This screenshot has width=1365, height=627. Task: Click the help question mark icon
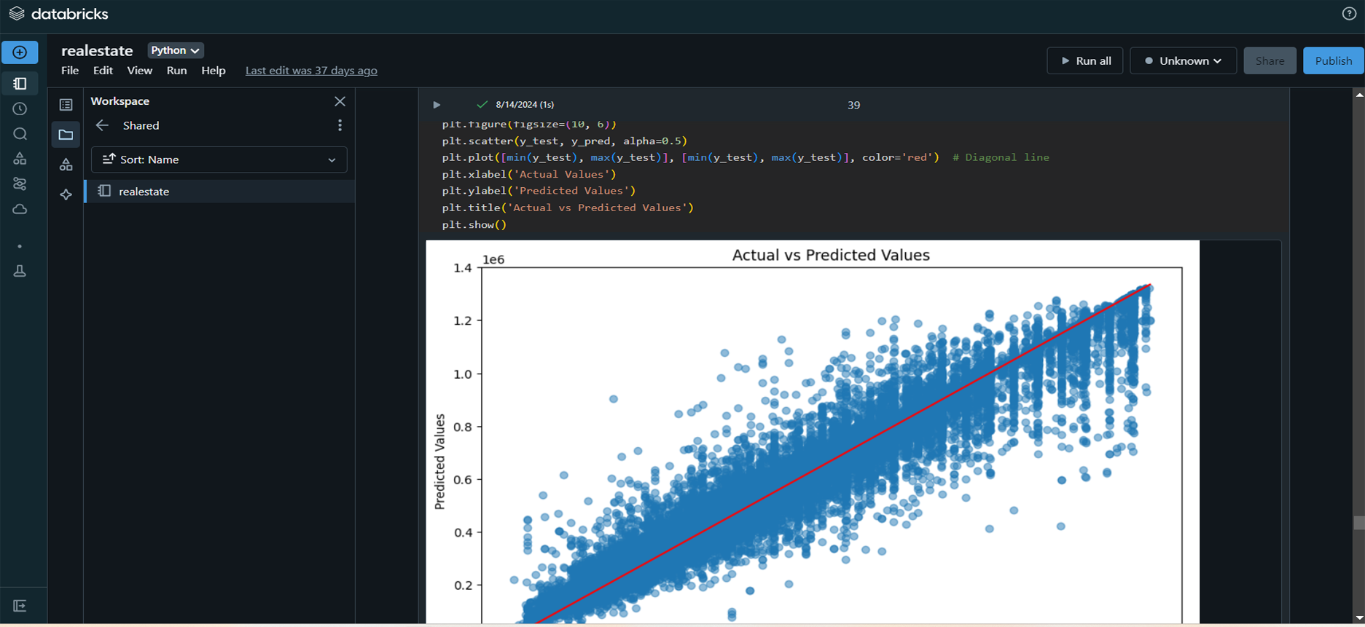[x=1349, y=14]
